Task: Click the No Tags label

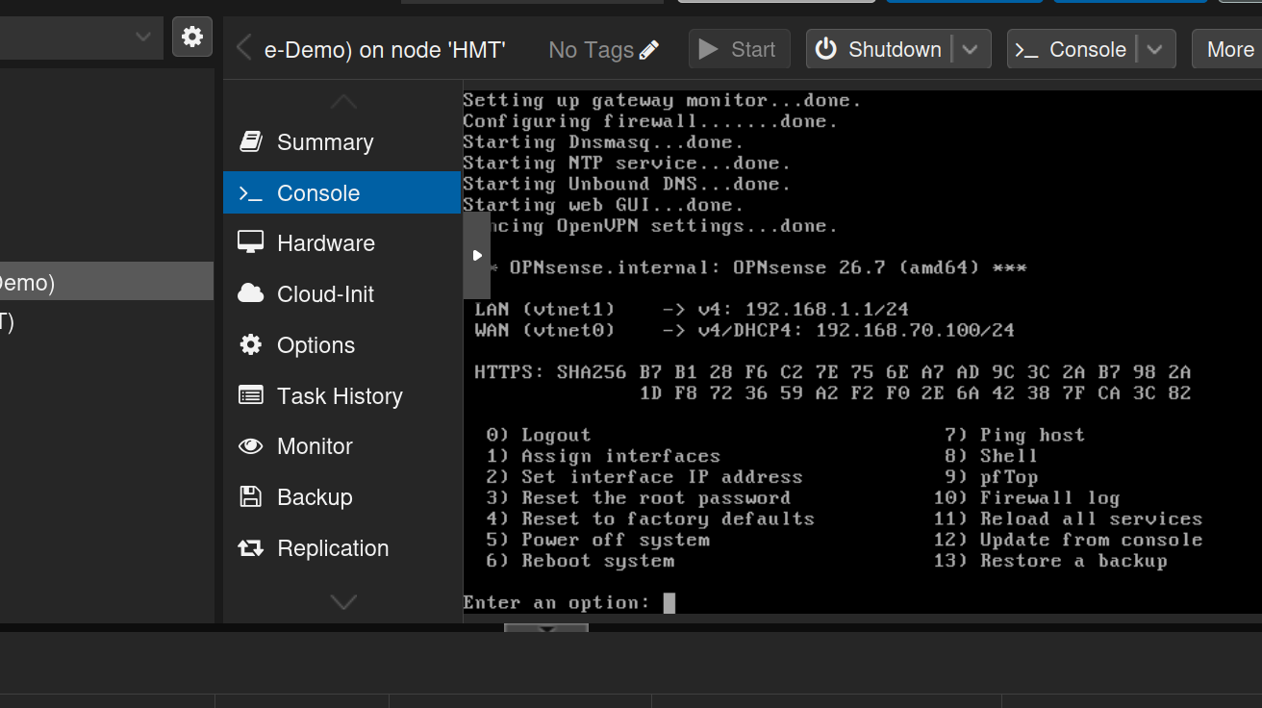Action: point(591,50)
